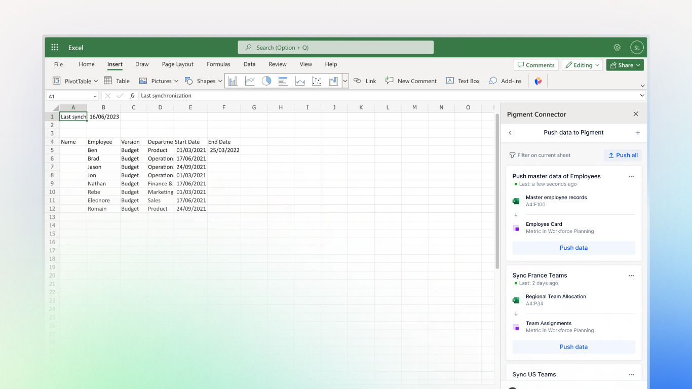Screen dimensions: 692x389
Task: Expand the ribbon options chevron
Action: pyautogui.click(x=643, y=86)
